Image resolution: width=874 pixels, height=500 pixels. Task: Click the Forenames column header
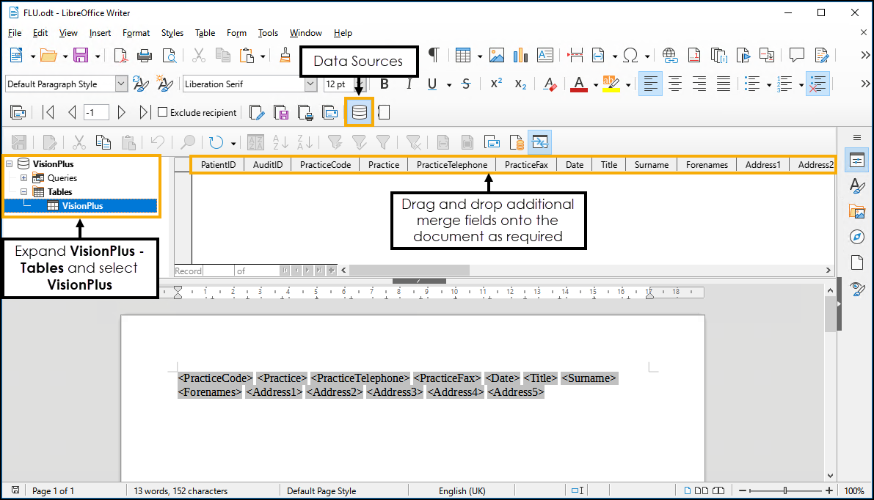[707, 164]
